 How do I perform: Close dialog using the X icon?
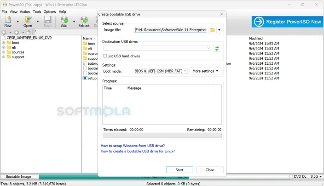(221, 14)
